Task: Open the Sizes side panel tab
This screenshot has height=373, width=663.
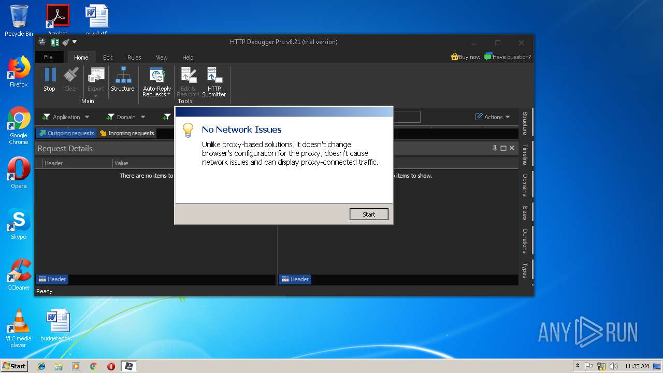Action: click(525, 212)
